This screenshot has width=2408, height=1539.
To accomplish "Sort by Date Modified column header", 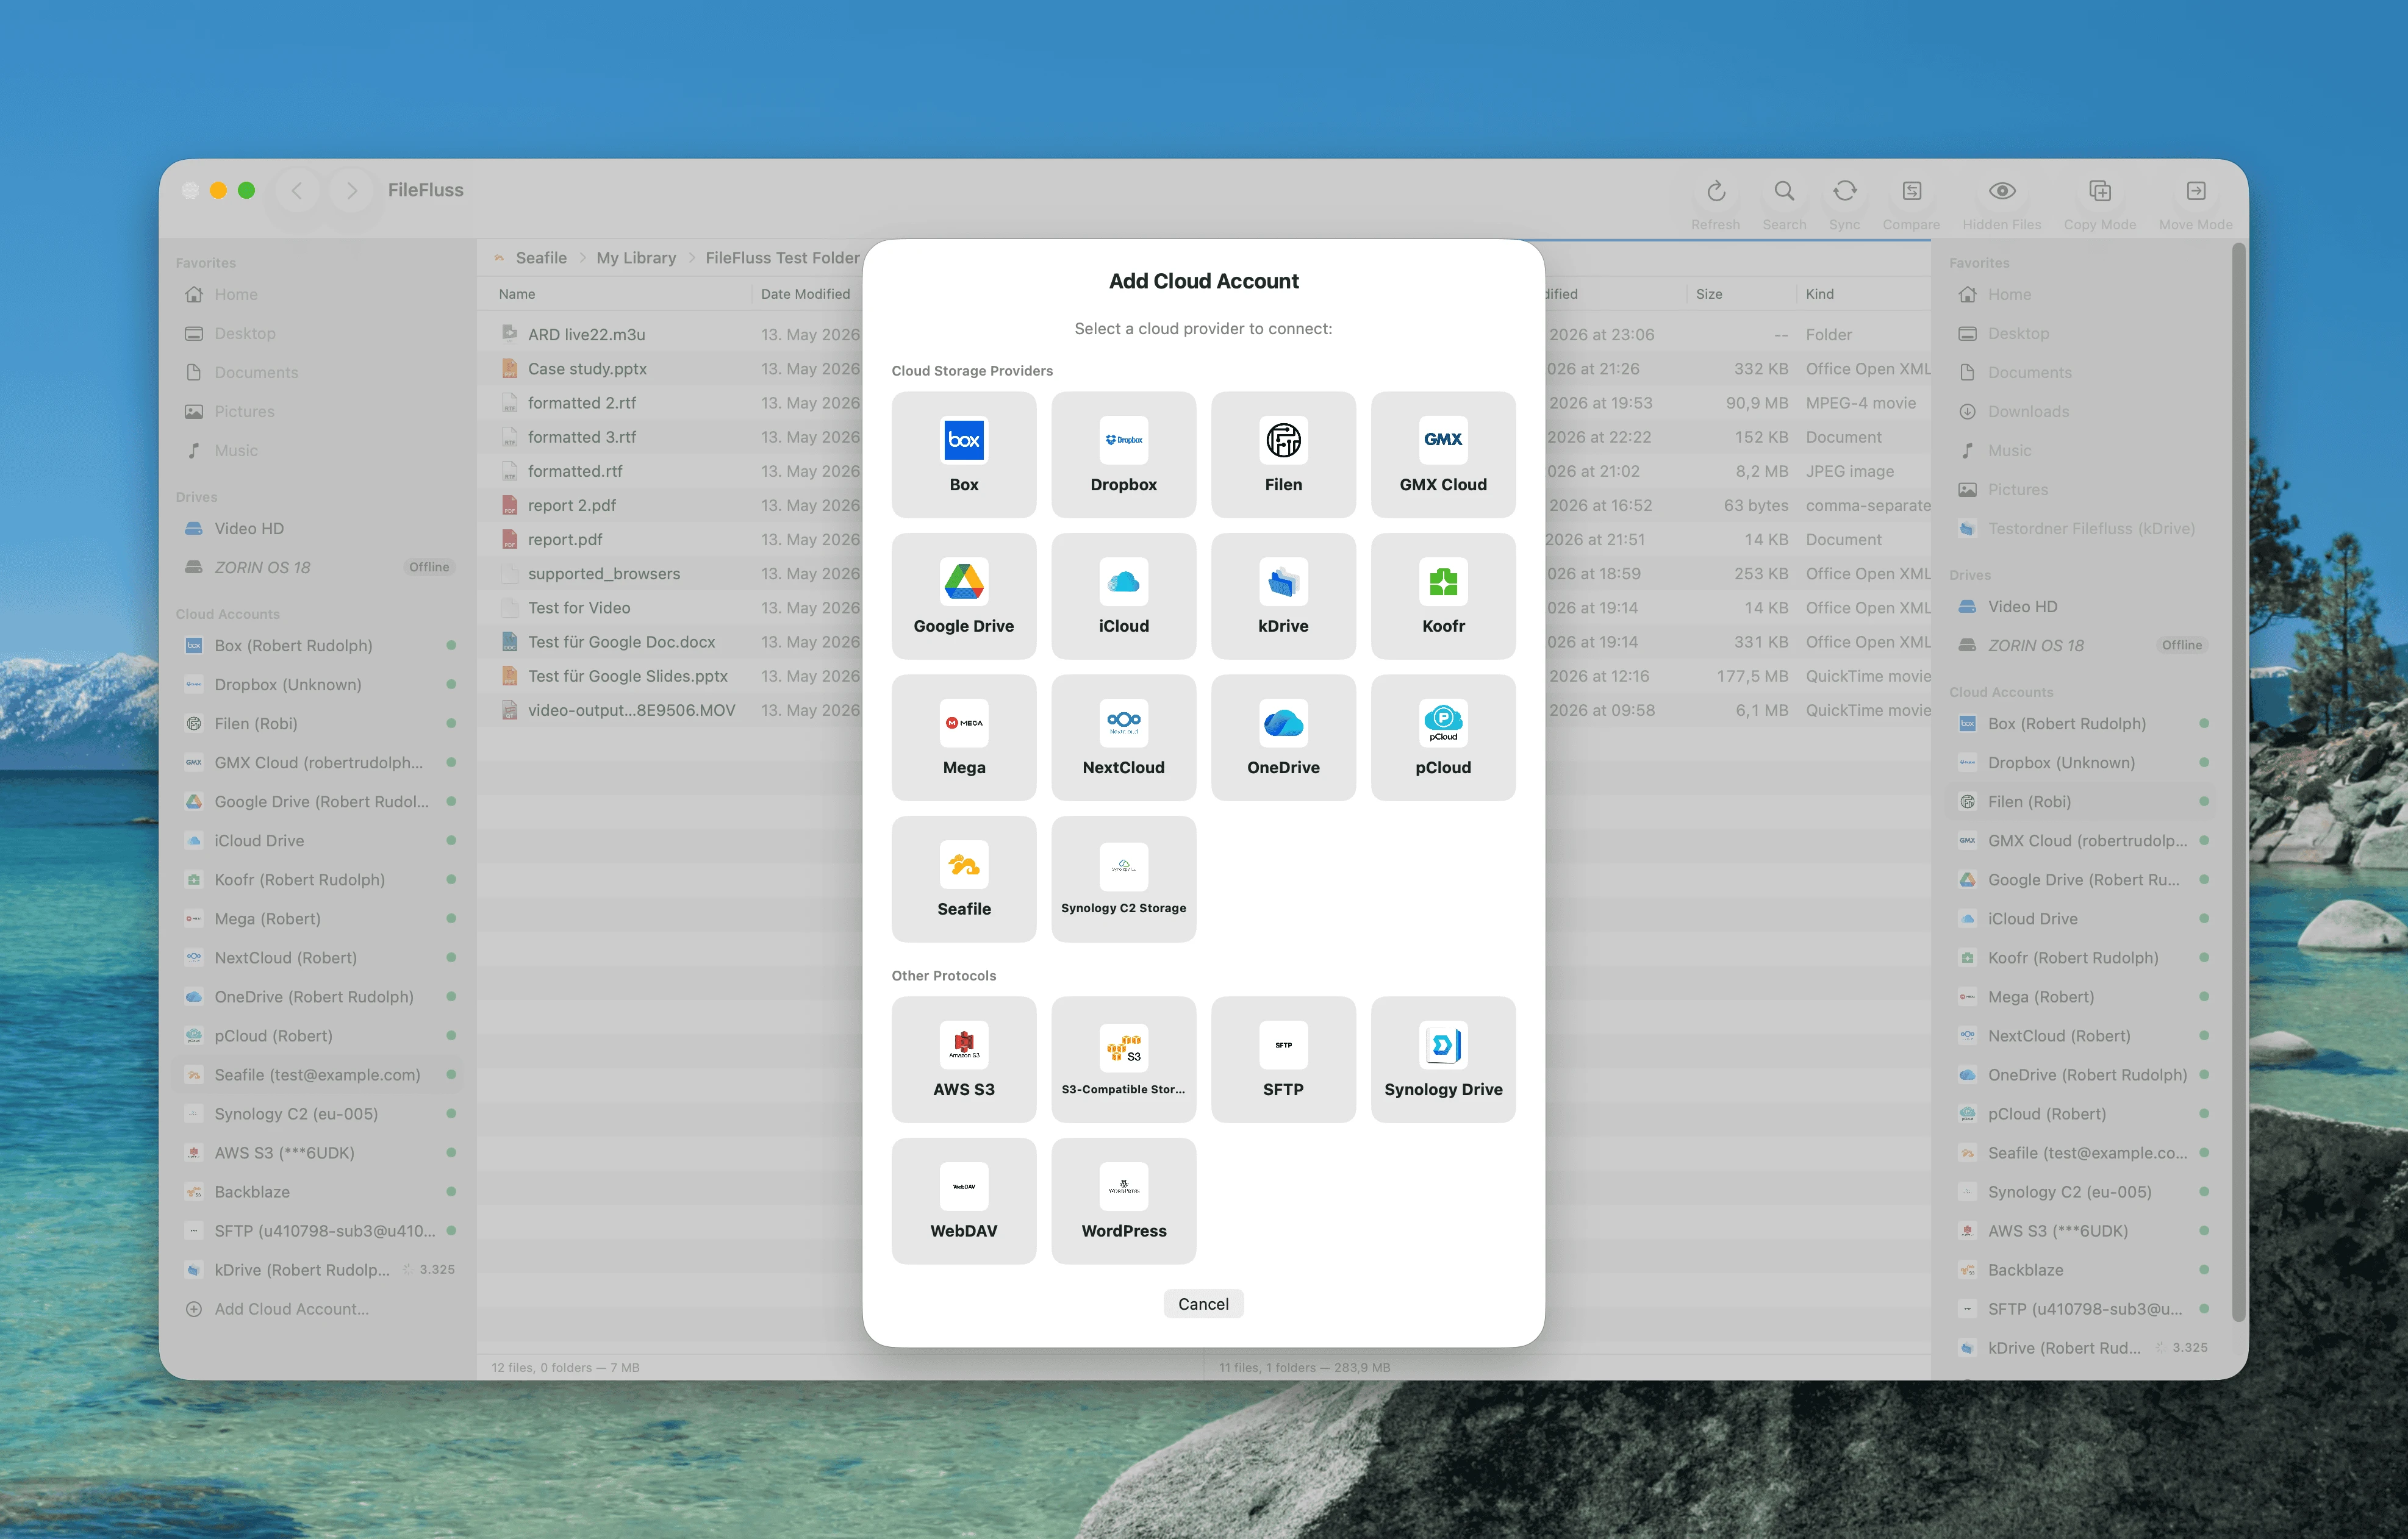I will point(805,294).
